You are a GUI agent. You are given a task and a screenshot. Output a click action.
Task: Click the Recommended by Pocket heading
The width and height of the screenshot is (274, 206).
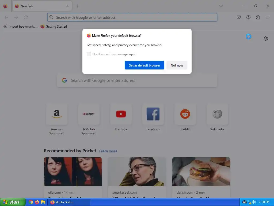70,151
